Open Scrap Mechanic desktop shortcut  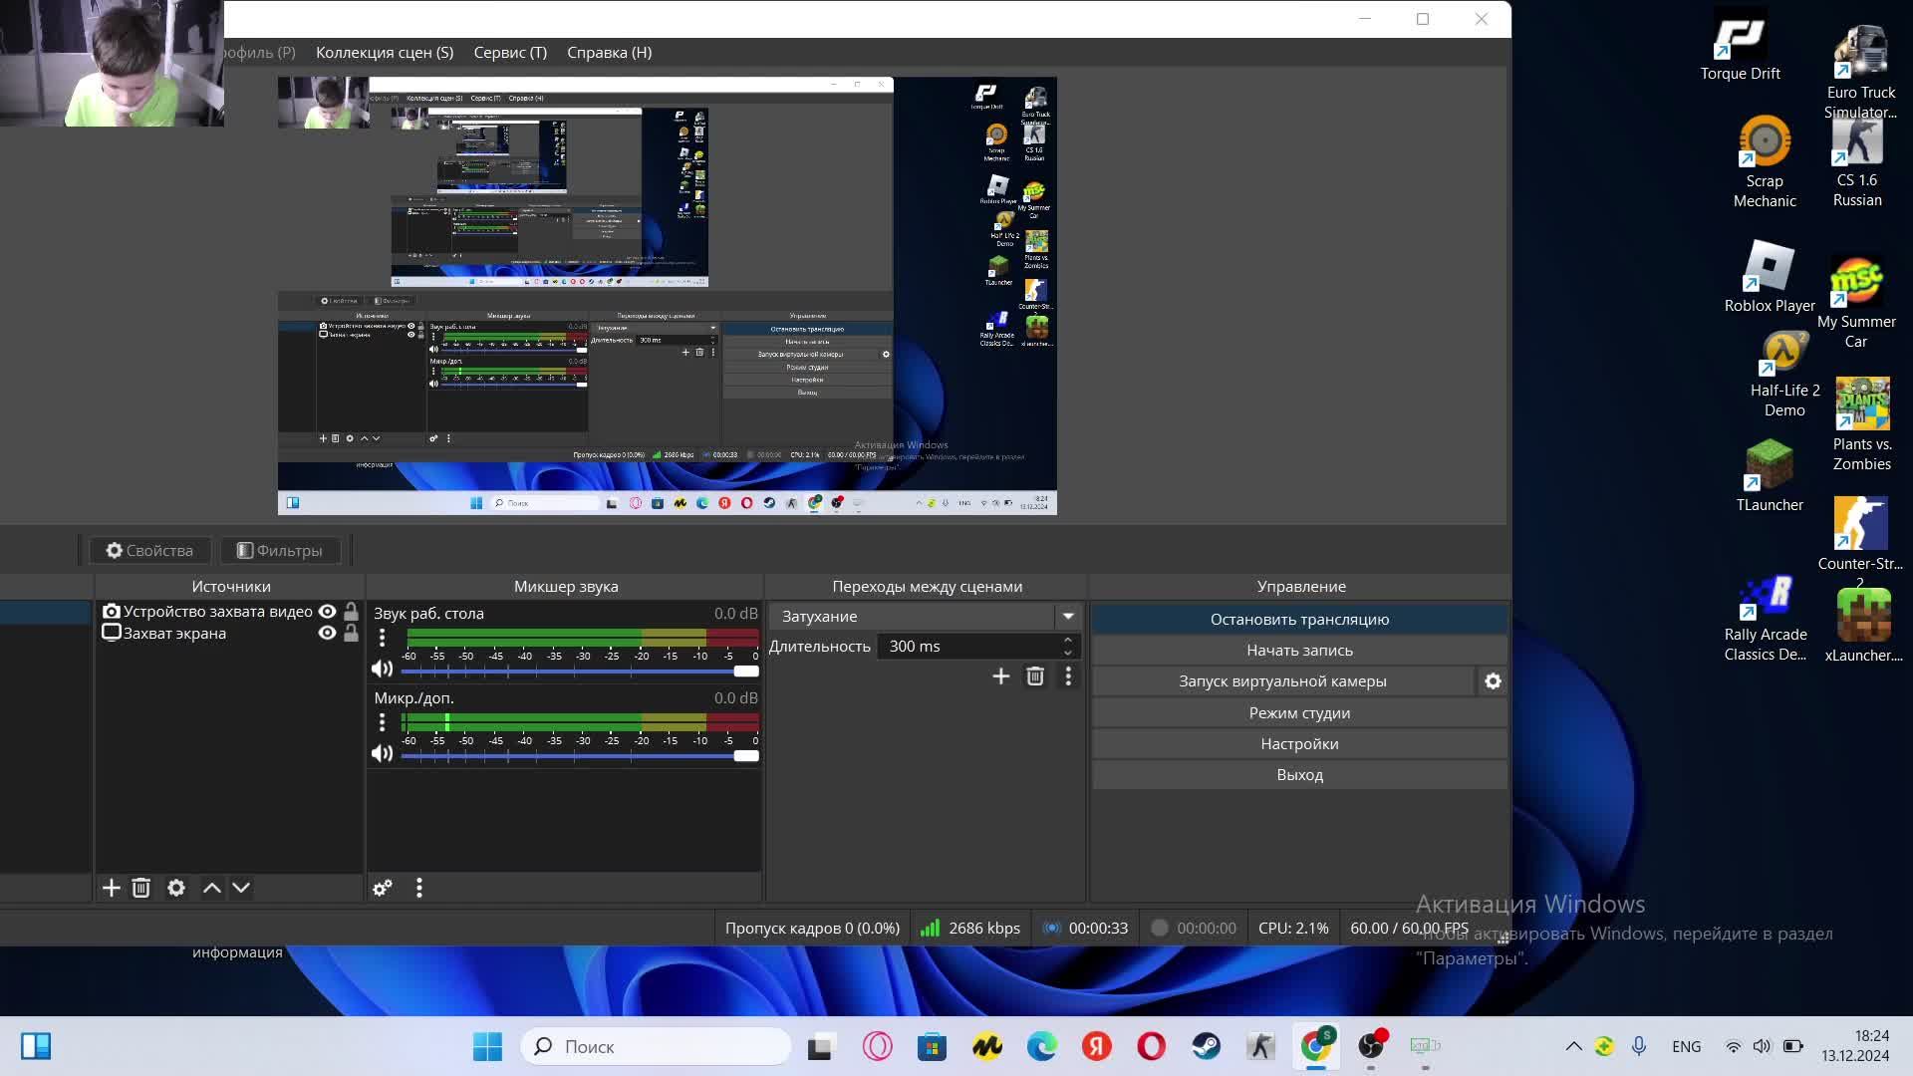click(x=1765, y=162)
